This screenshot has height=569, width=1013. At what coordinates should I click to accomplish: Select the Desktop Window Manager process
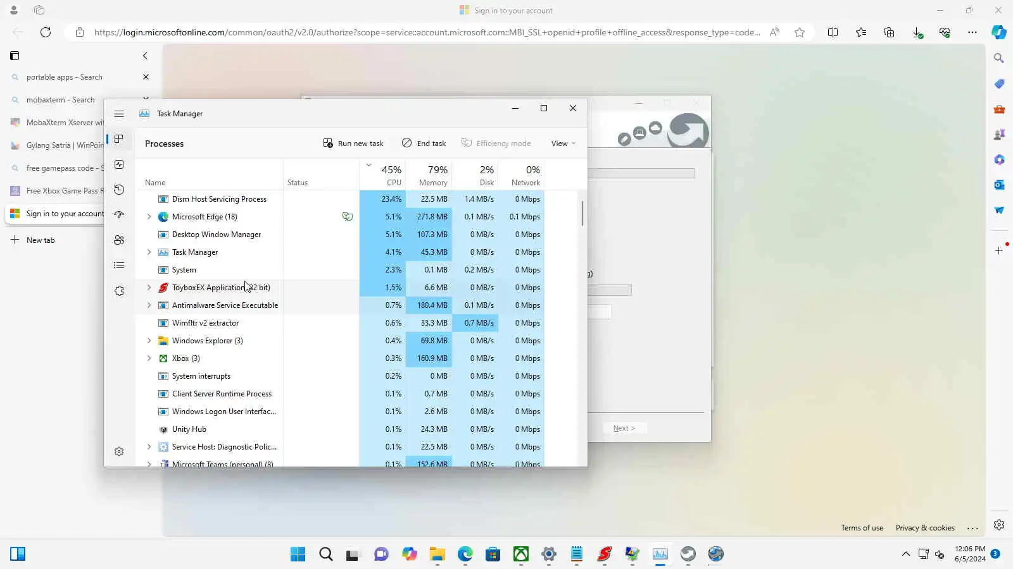339,235
